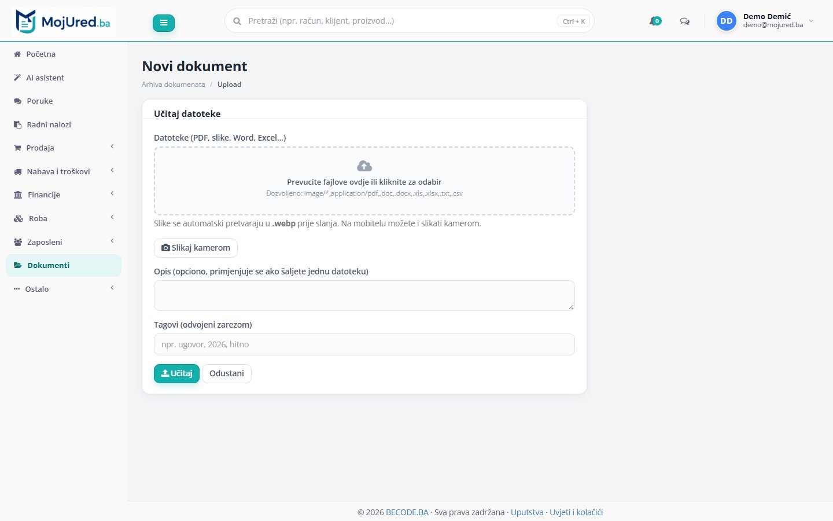This screenshot has width=833, height=521.
Task: Click the DD user avatar
Action: 727,21
